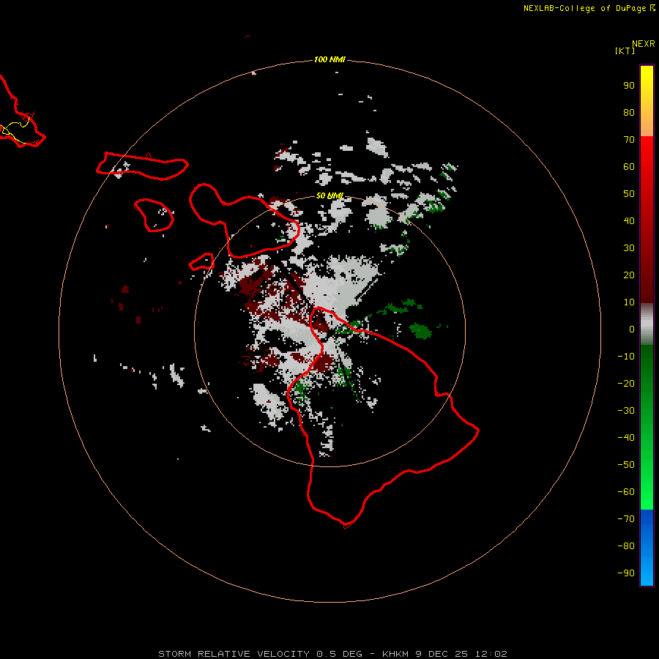Click the NEXR label above the scale

(x=643, y=44)
